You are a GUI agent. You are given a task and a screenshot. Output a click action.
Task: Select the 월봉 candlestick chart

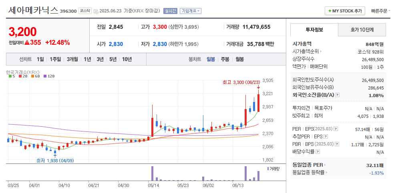240,60
